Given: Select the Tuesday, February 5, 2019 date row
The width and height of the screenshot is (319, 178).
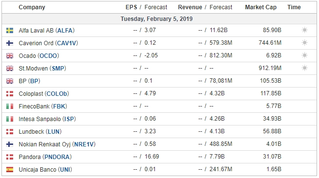Looking at the screenshot, I should [159, 19].
